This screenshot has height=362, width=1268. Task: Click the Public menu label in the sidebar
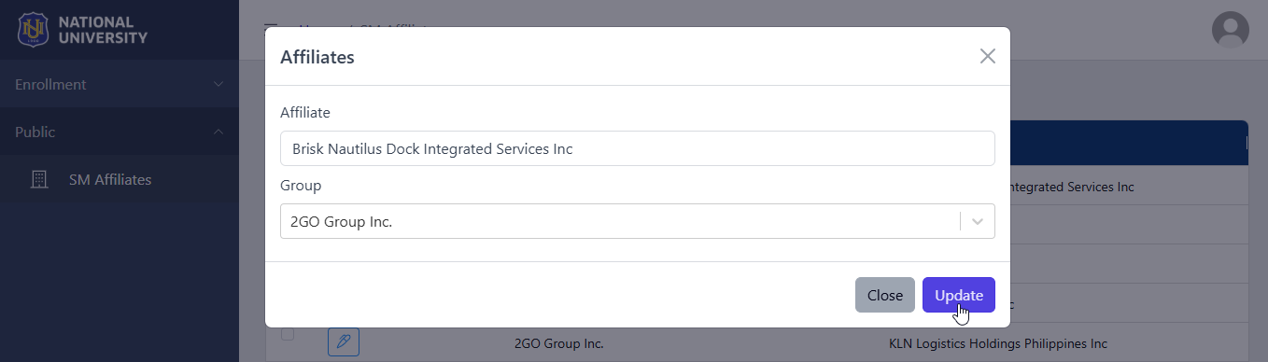[35, 132]
